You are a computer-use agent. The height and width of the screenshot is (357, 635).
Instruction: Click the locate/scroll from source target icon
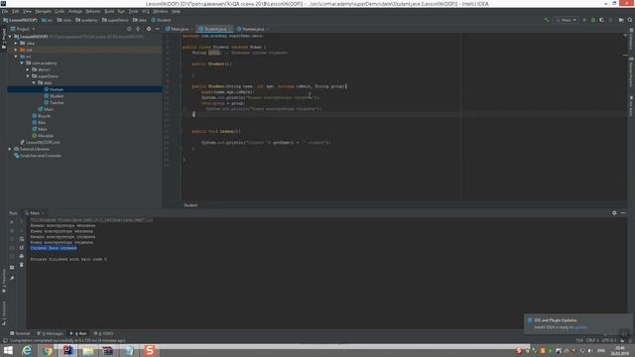coord(129,29)
